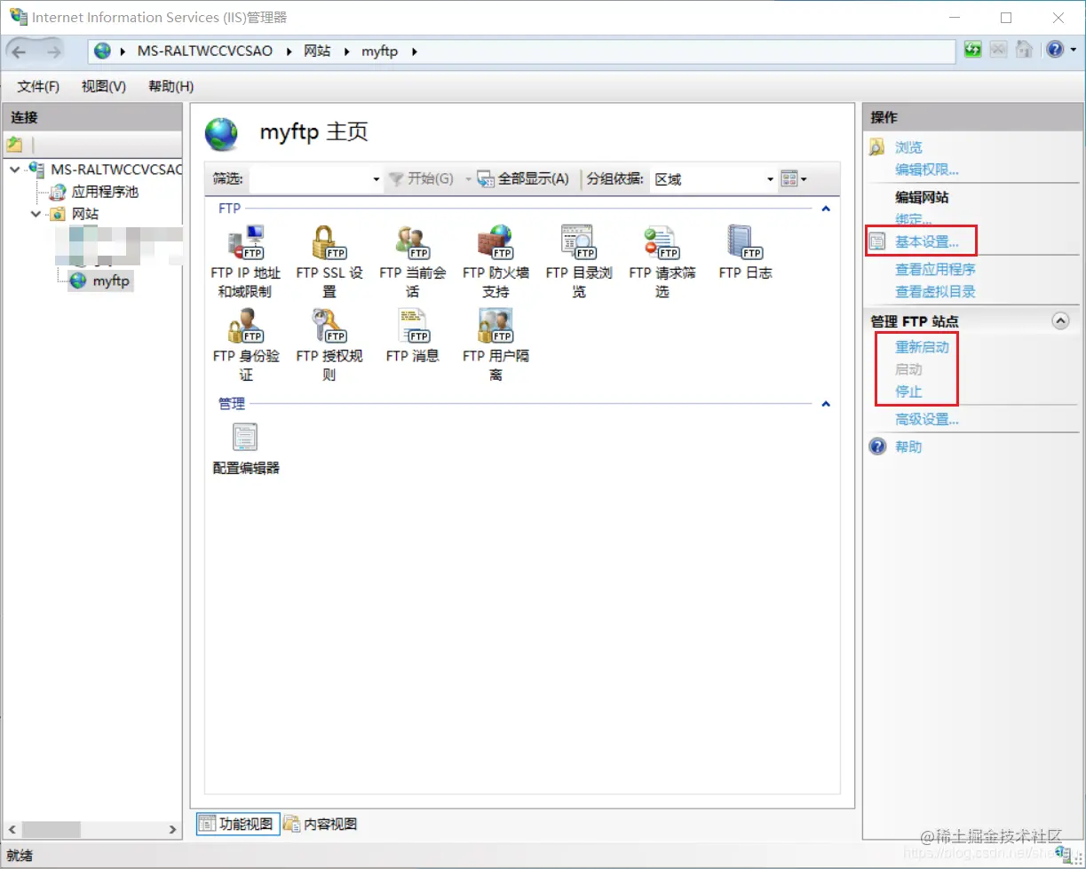Click the refresh icon in the address bar

tap(972, 50)
